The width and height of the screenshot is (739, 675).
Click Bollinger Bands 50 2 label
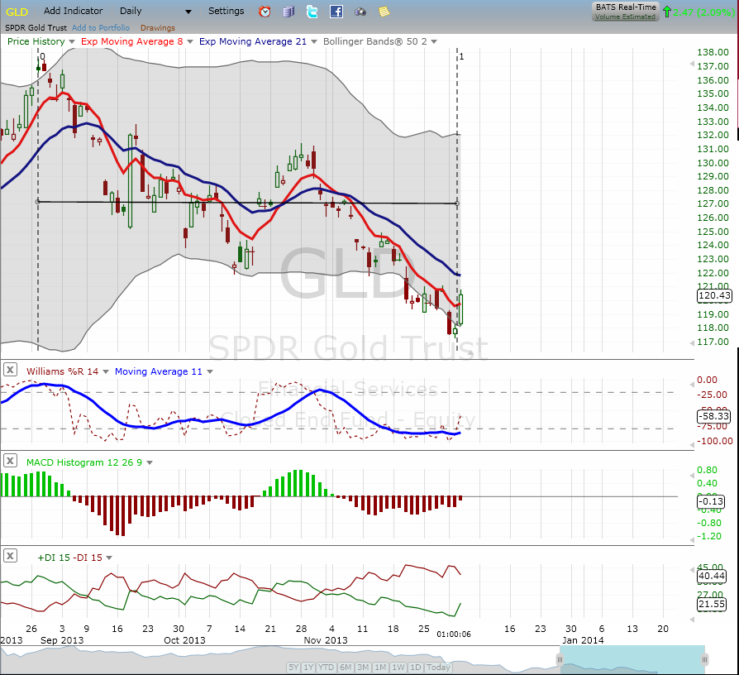(x=375, y=41)
